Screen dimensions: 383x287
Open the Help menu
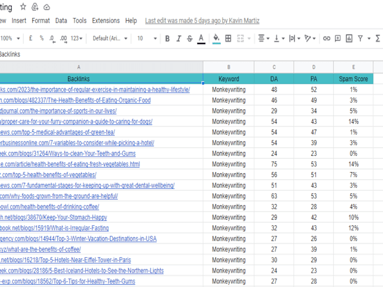[x=131, y=21]
